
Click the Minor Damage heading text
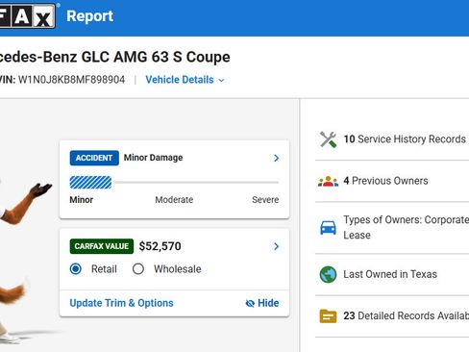pos(153,158)
